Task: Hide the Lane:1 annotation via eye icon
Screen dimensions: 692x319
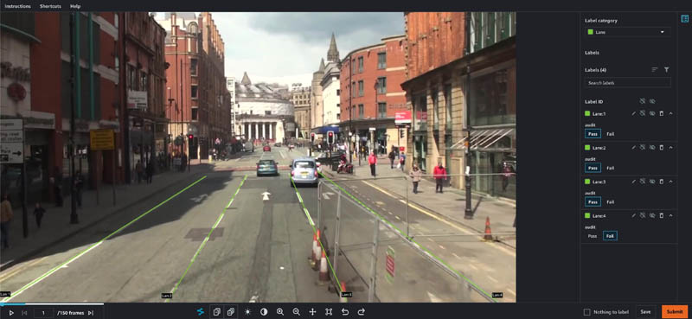Action: tap(652, 113)
